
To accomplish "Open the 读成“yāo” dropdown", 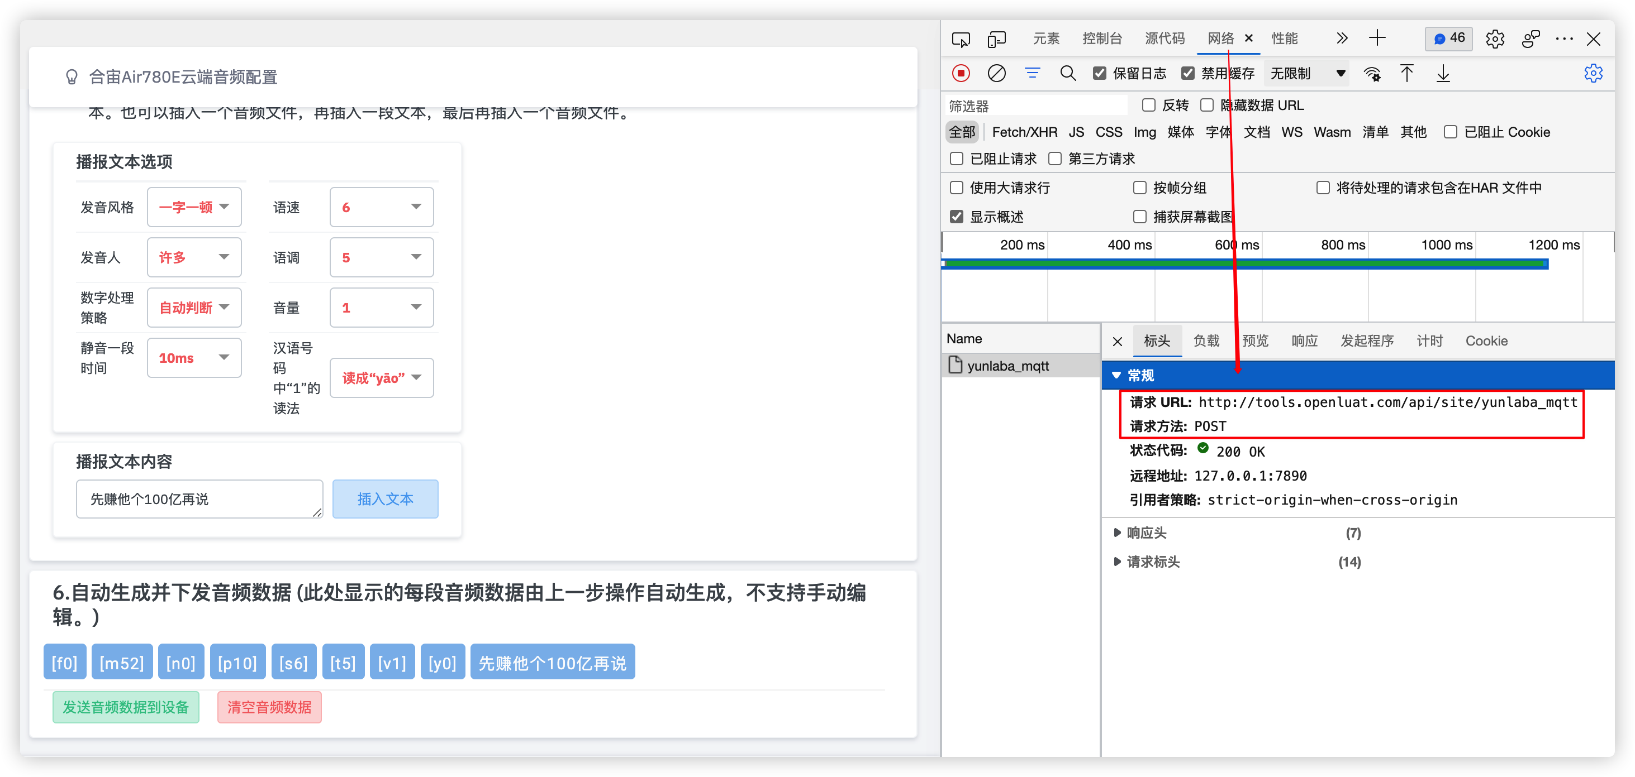I will click(x=382, y=377).
